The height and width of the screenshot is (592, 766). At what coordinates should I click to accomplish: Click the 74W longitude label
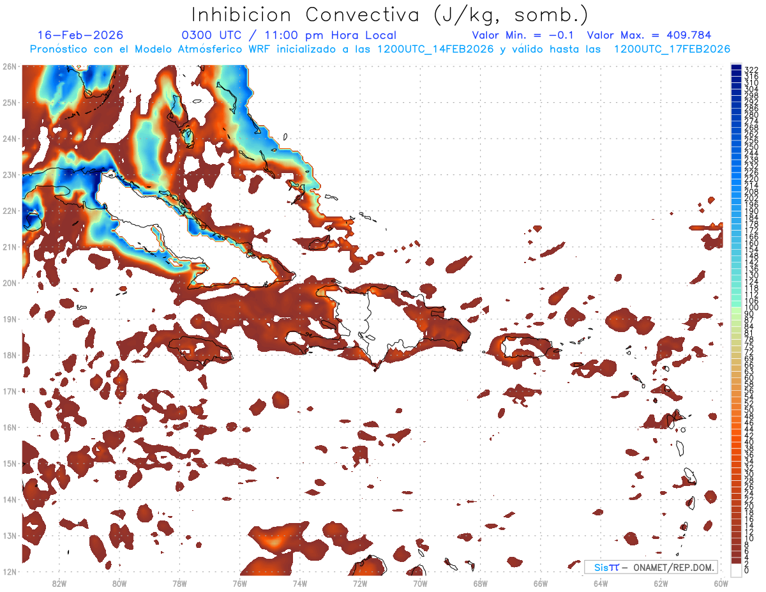pyautogui.click(x=299, y=582)
